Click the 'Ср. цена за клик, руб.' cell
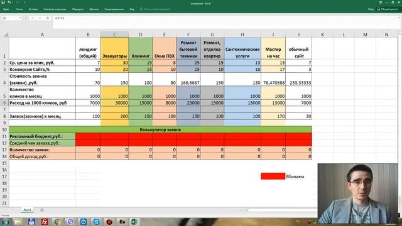The image size is (402, 226). click(x=42, y=63)
